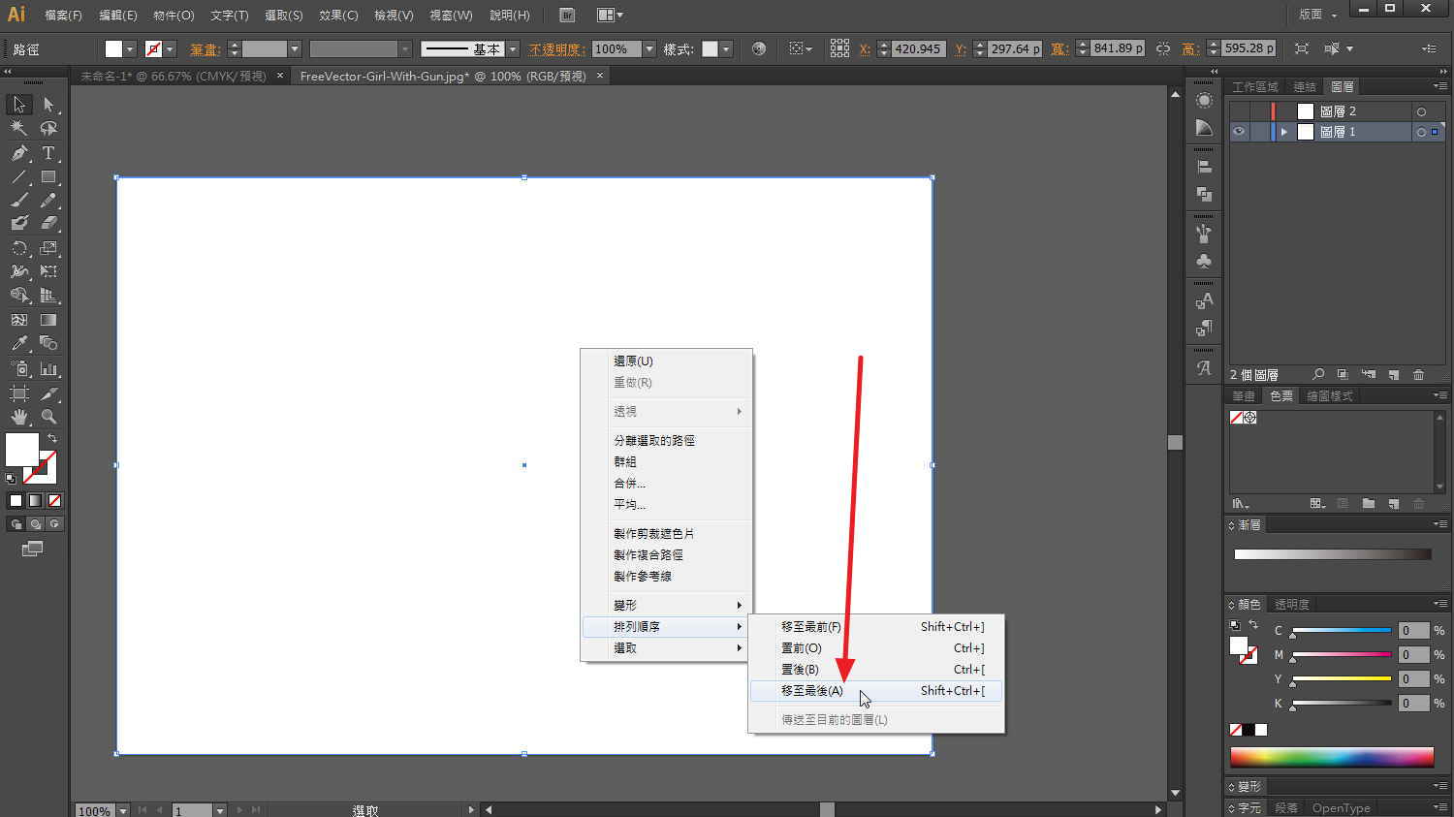Click target circle of 圖層 2
Image resolution: width=1454 pixels, height=817 pixels.
1421,111
